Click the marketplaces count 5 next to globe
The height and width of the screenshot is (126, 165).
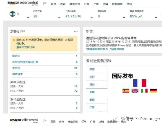tap(18, 14)
